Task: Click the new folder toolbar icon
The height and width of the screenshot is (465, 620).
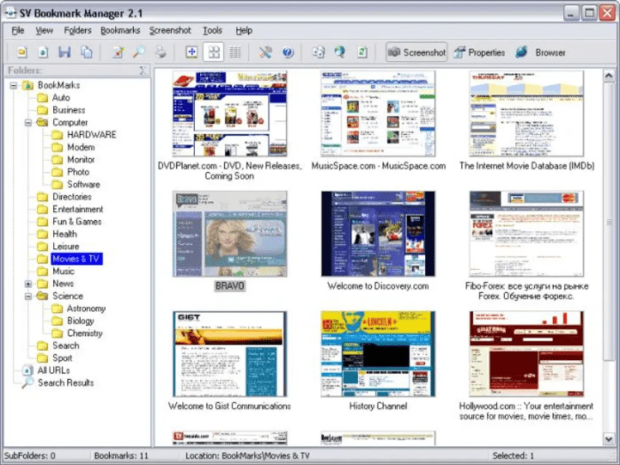Action: [x=22, y=52]
